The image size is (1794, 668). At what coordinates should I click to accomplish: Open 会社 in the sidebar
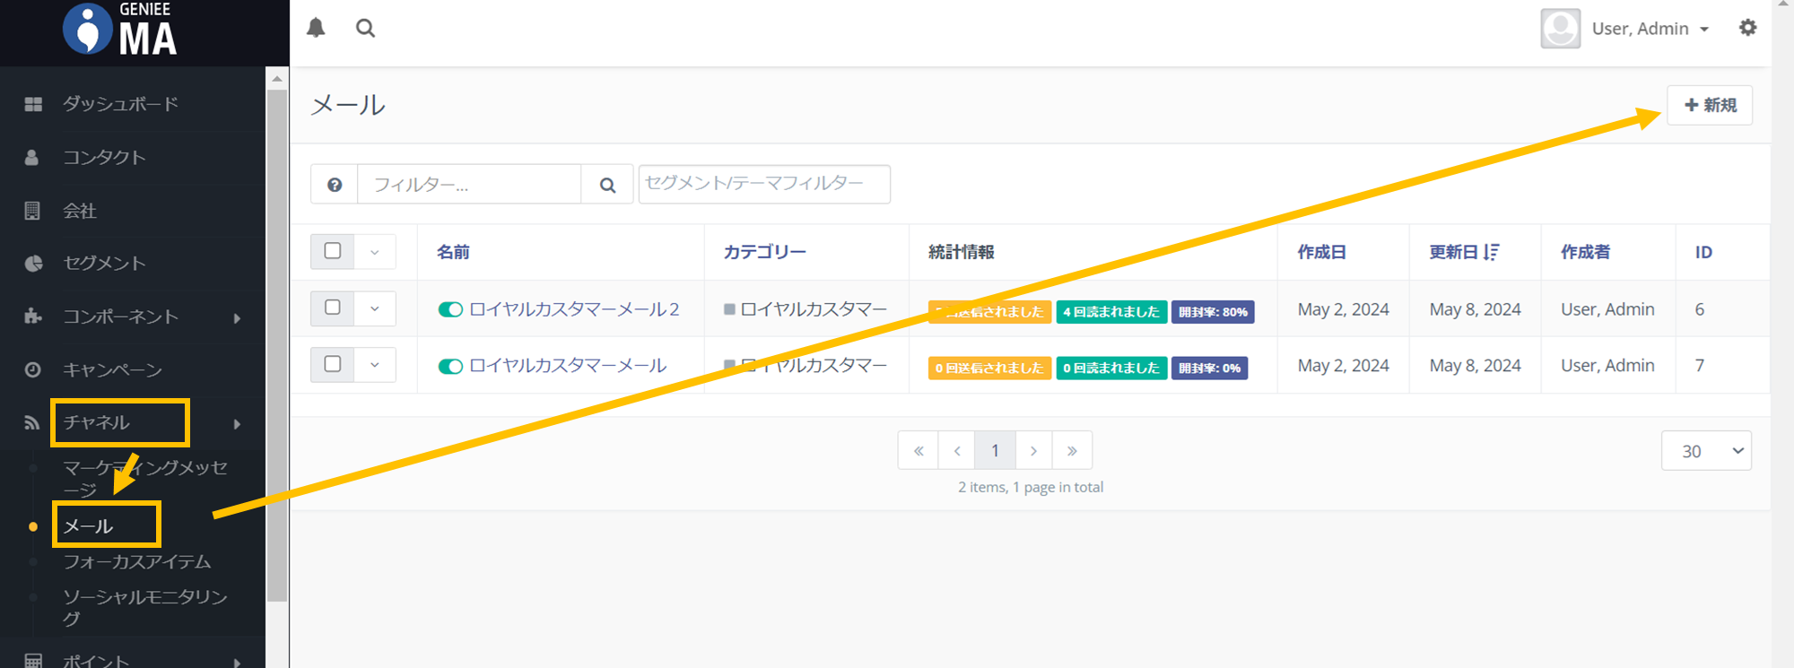pos(80,211)
